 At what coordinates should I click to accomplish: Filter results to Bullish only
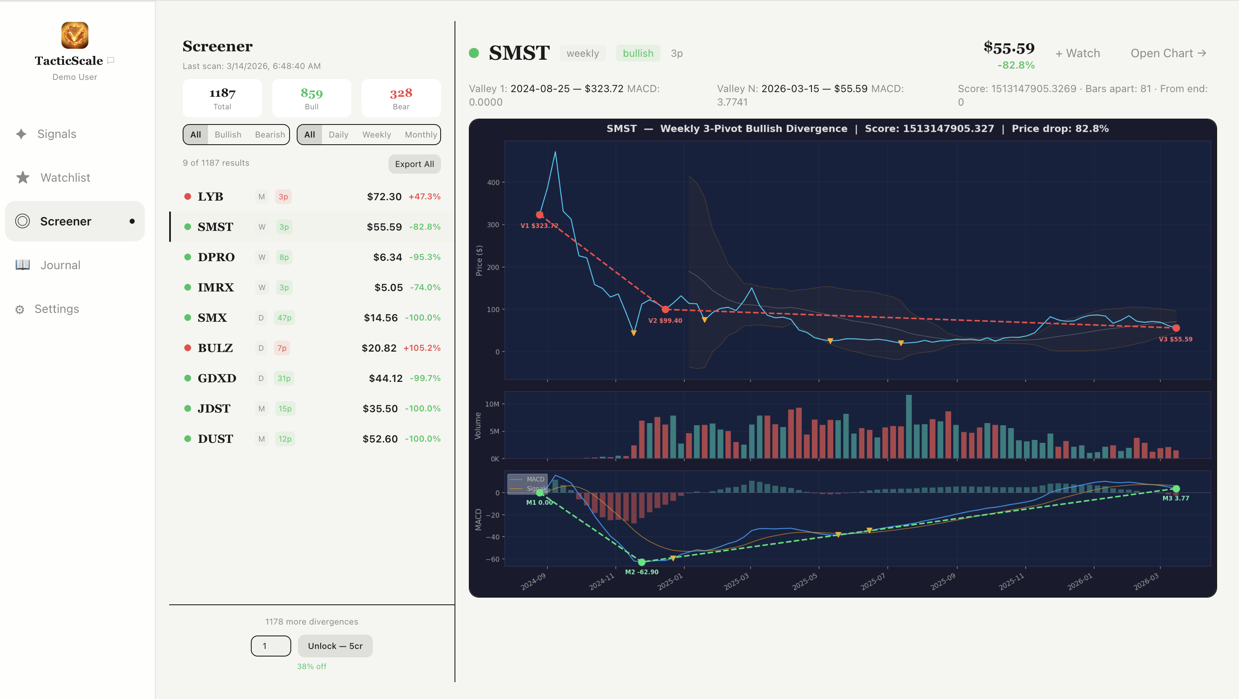228,135
